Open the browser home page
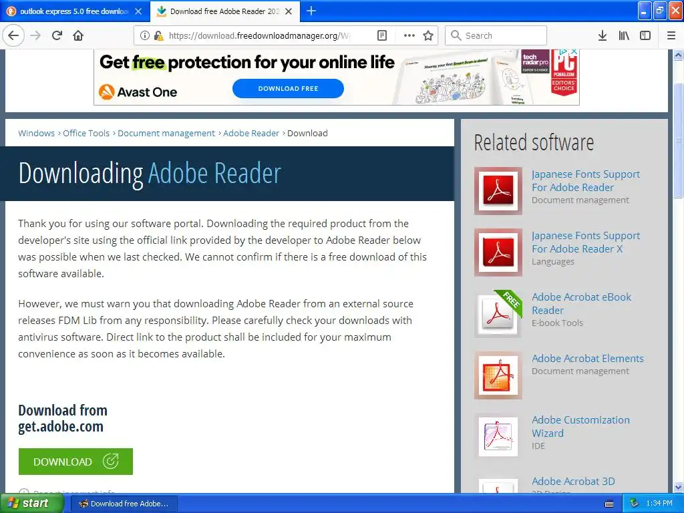 tap(78, 35)
